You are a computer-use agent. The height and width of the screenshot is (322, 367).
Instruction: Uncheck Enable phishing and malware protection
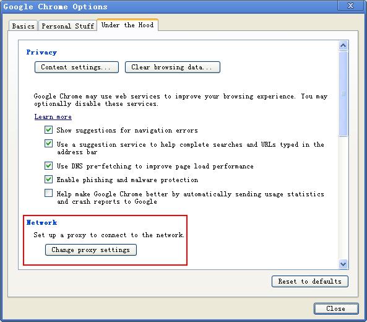point(48,180)
